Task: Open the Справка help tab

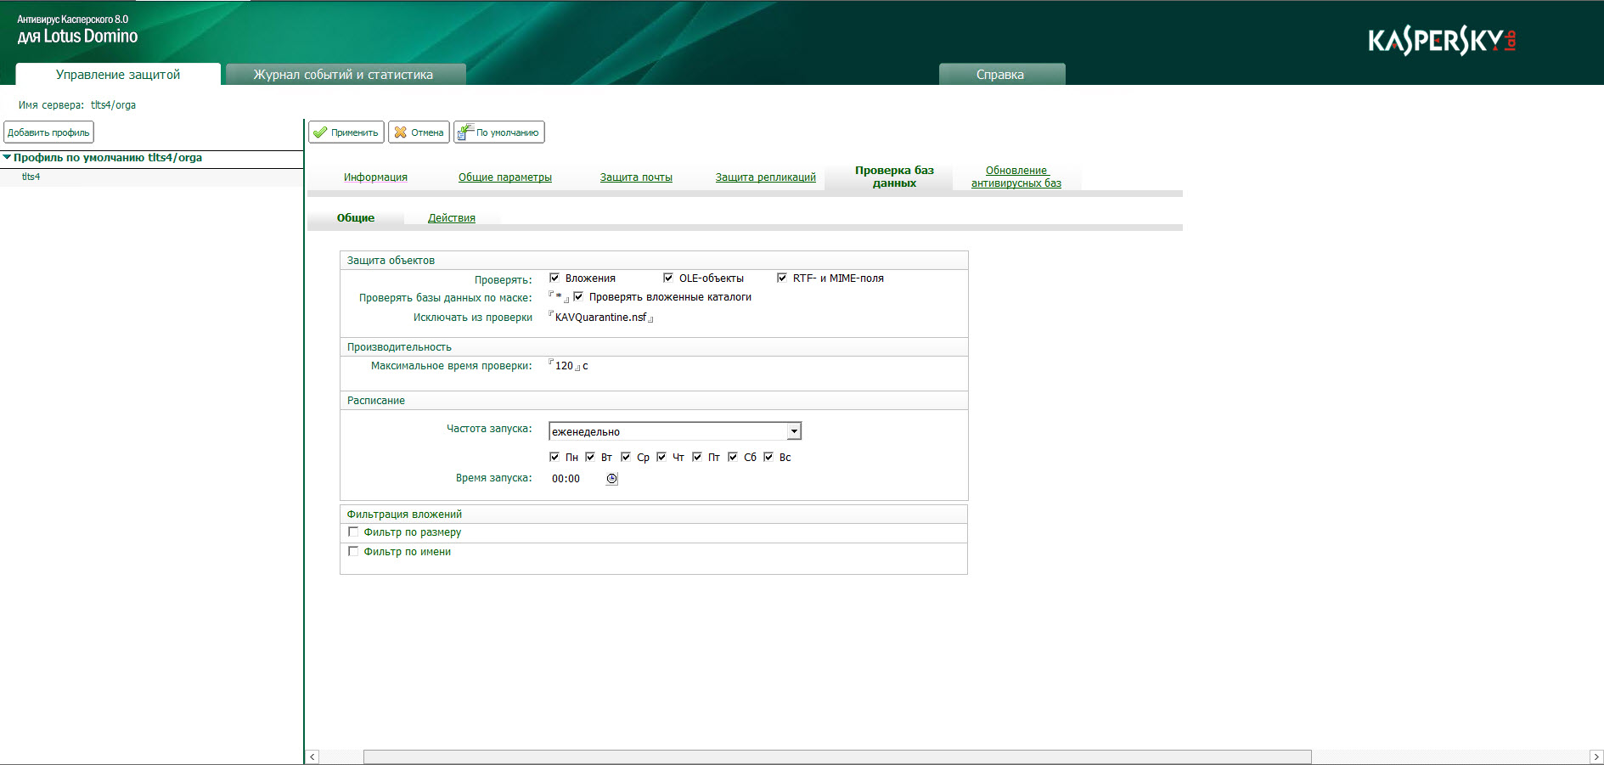Action: pyautogui.click(x=1000, y=75)
